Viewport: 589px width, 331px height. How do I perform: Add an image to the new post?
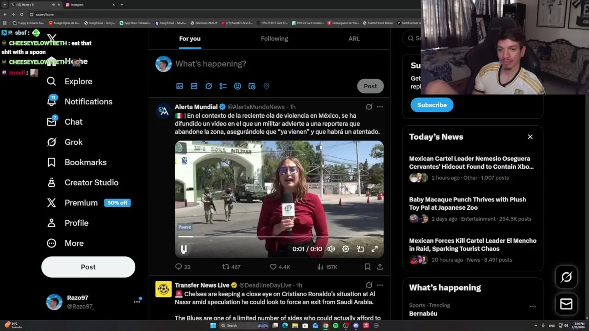pos(179,86)
